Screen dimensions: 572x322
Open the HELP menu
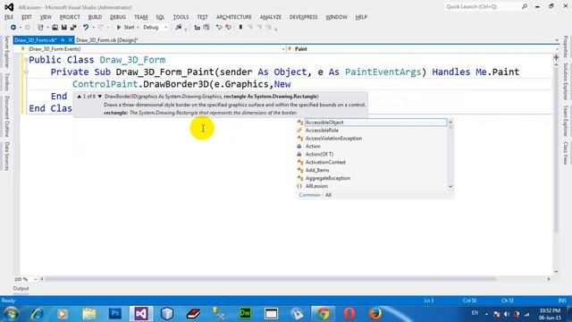point(361,17)
